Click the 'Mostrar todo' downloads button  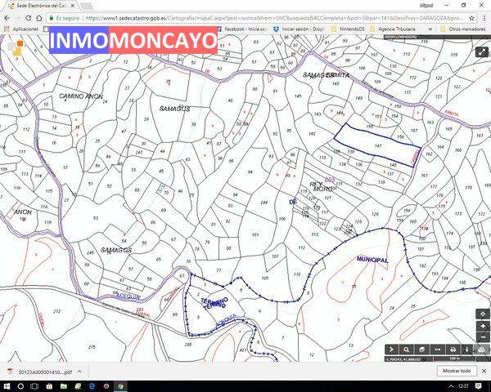(x=457, y=371)
